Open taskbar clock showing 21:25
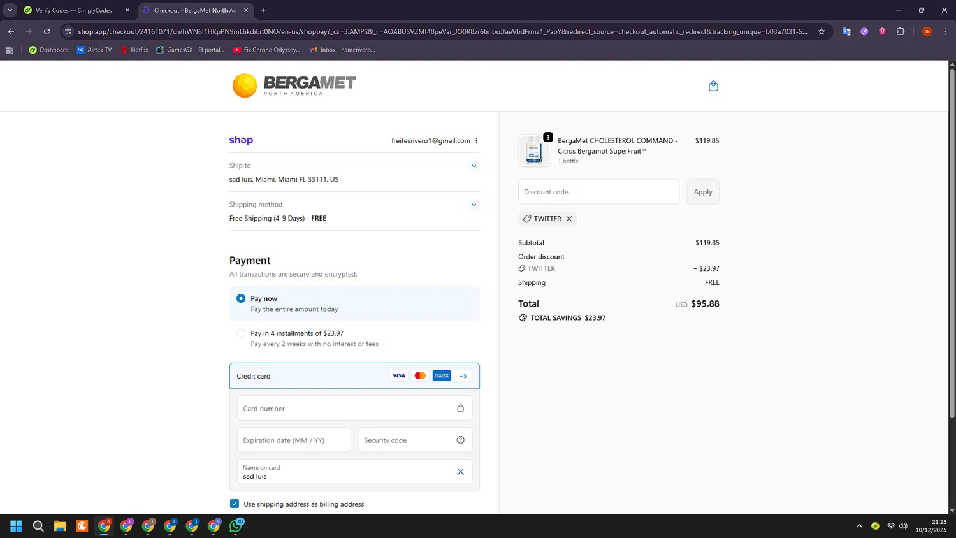 tap(931, 526)
